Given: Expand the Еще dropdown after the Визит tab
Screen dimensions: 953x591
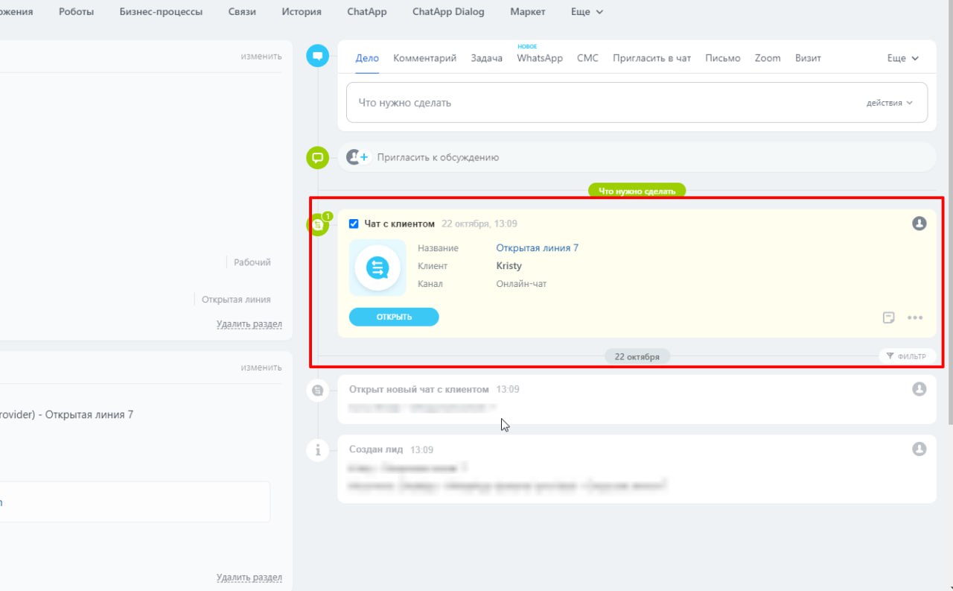Looking at the screenshot, I should (x=903, y=58).
